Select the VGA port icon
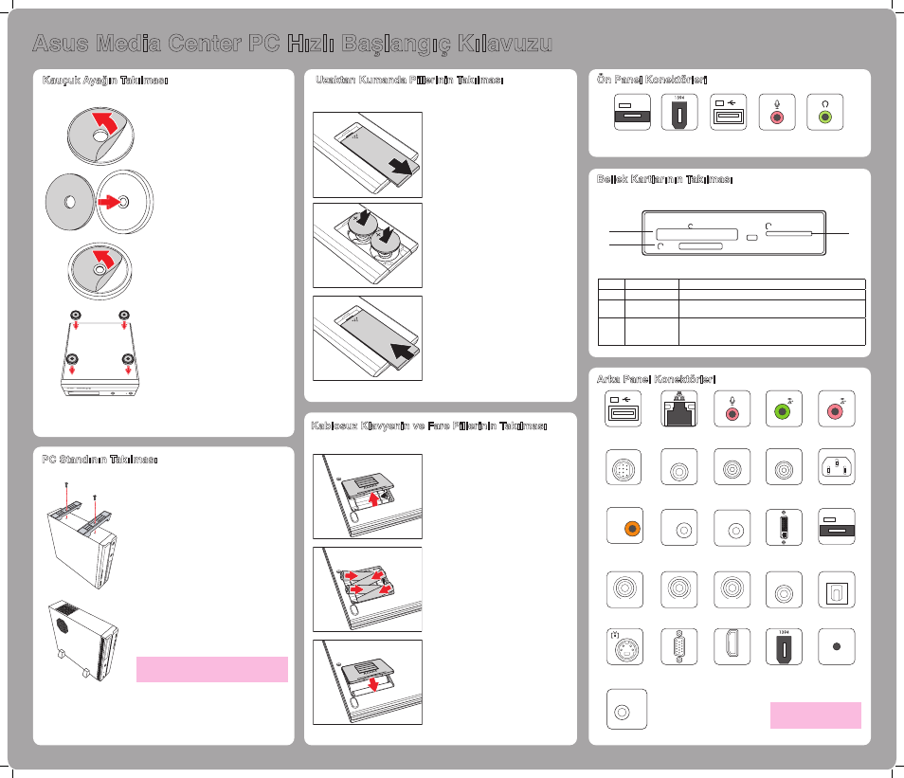 tap(679, 647)
